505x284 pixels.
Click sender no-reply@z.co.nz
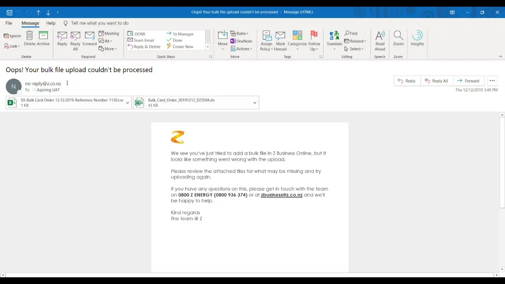[43, 84]
